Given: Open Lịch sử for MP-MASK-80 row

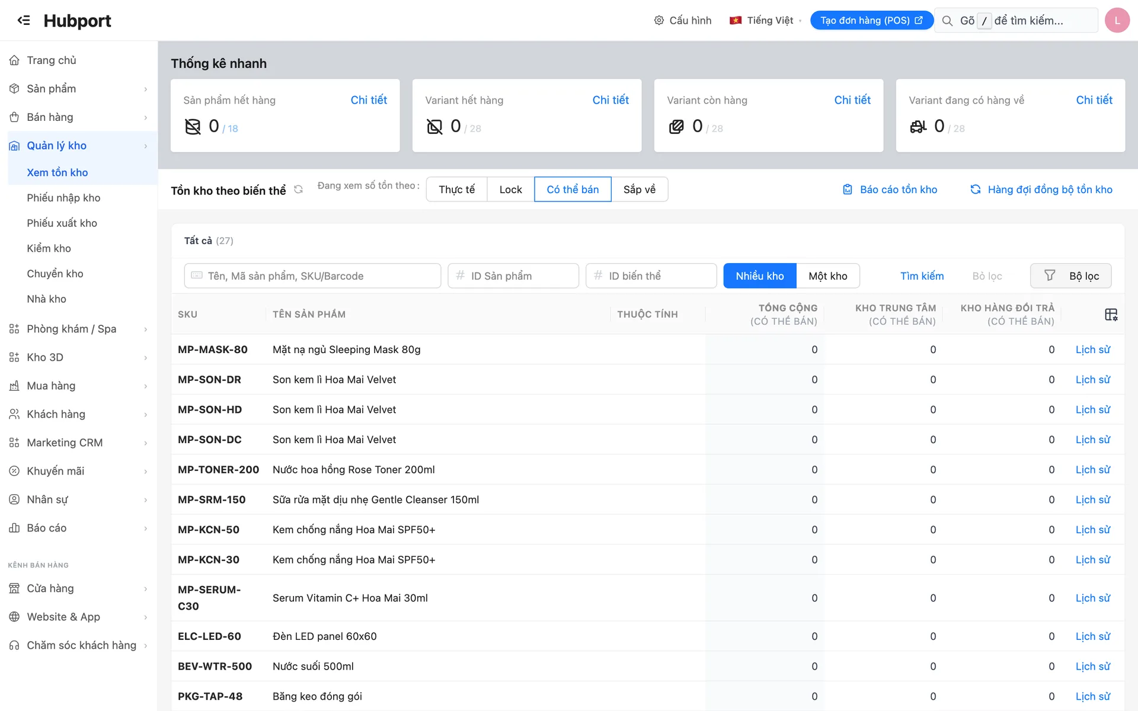Looking at the screenshot, I should (x=1092, y=350).
